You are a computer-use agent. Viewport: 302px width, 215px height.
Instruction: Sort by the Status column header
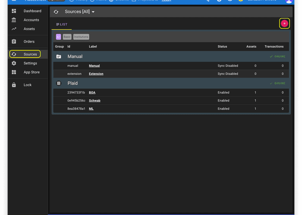click(222, 46)
